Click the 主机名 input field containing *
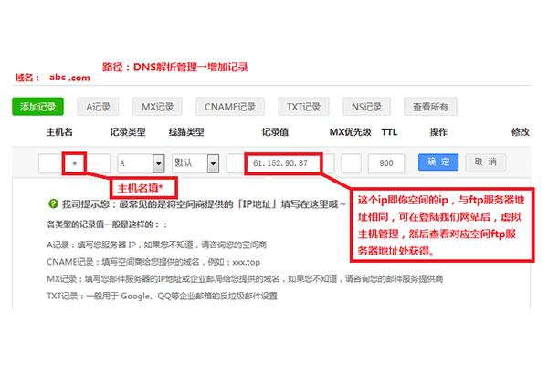Viewport: 548px width, 365px height. point(75,163)
